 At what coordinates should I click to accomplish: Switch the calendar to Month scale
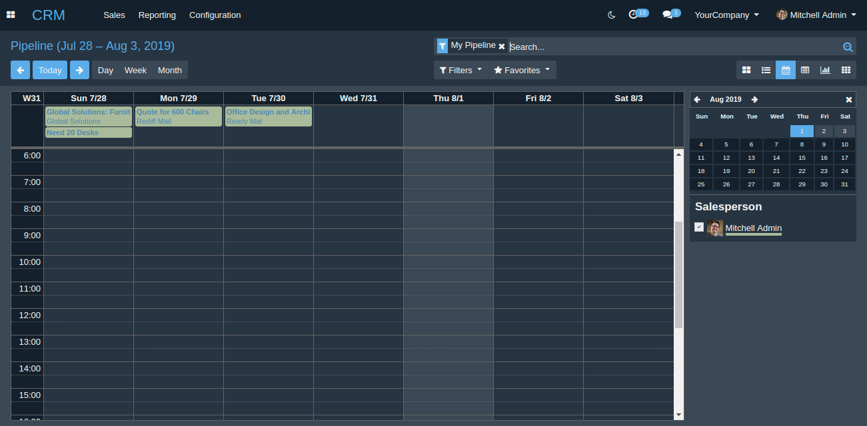[x=170, y=70]
